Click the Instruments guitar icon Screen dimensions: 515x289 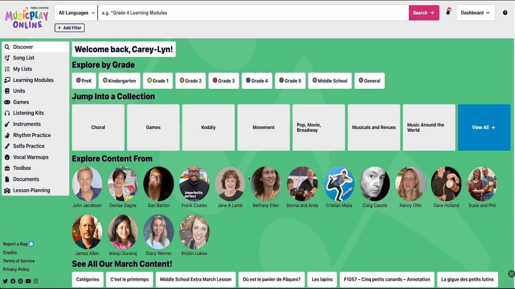point(7,124)
